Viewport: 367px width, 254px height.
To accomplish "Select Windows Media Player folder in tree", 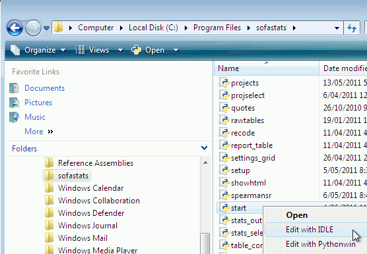I will (91, 250).
